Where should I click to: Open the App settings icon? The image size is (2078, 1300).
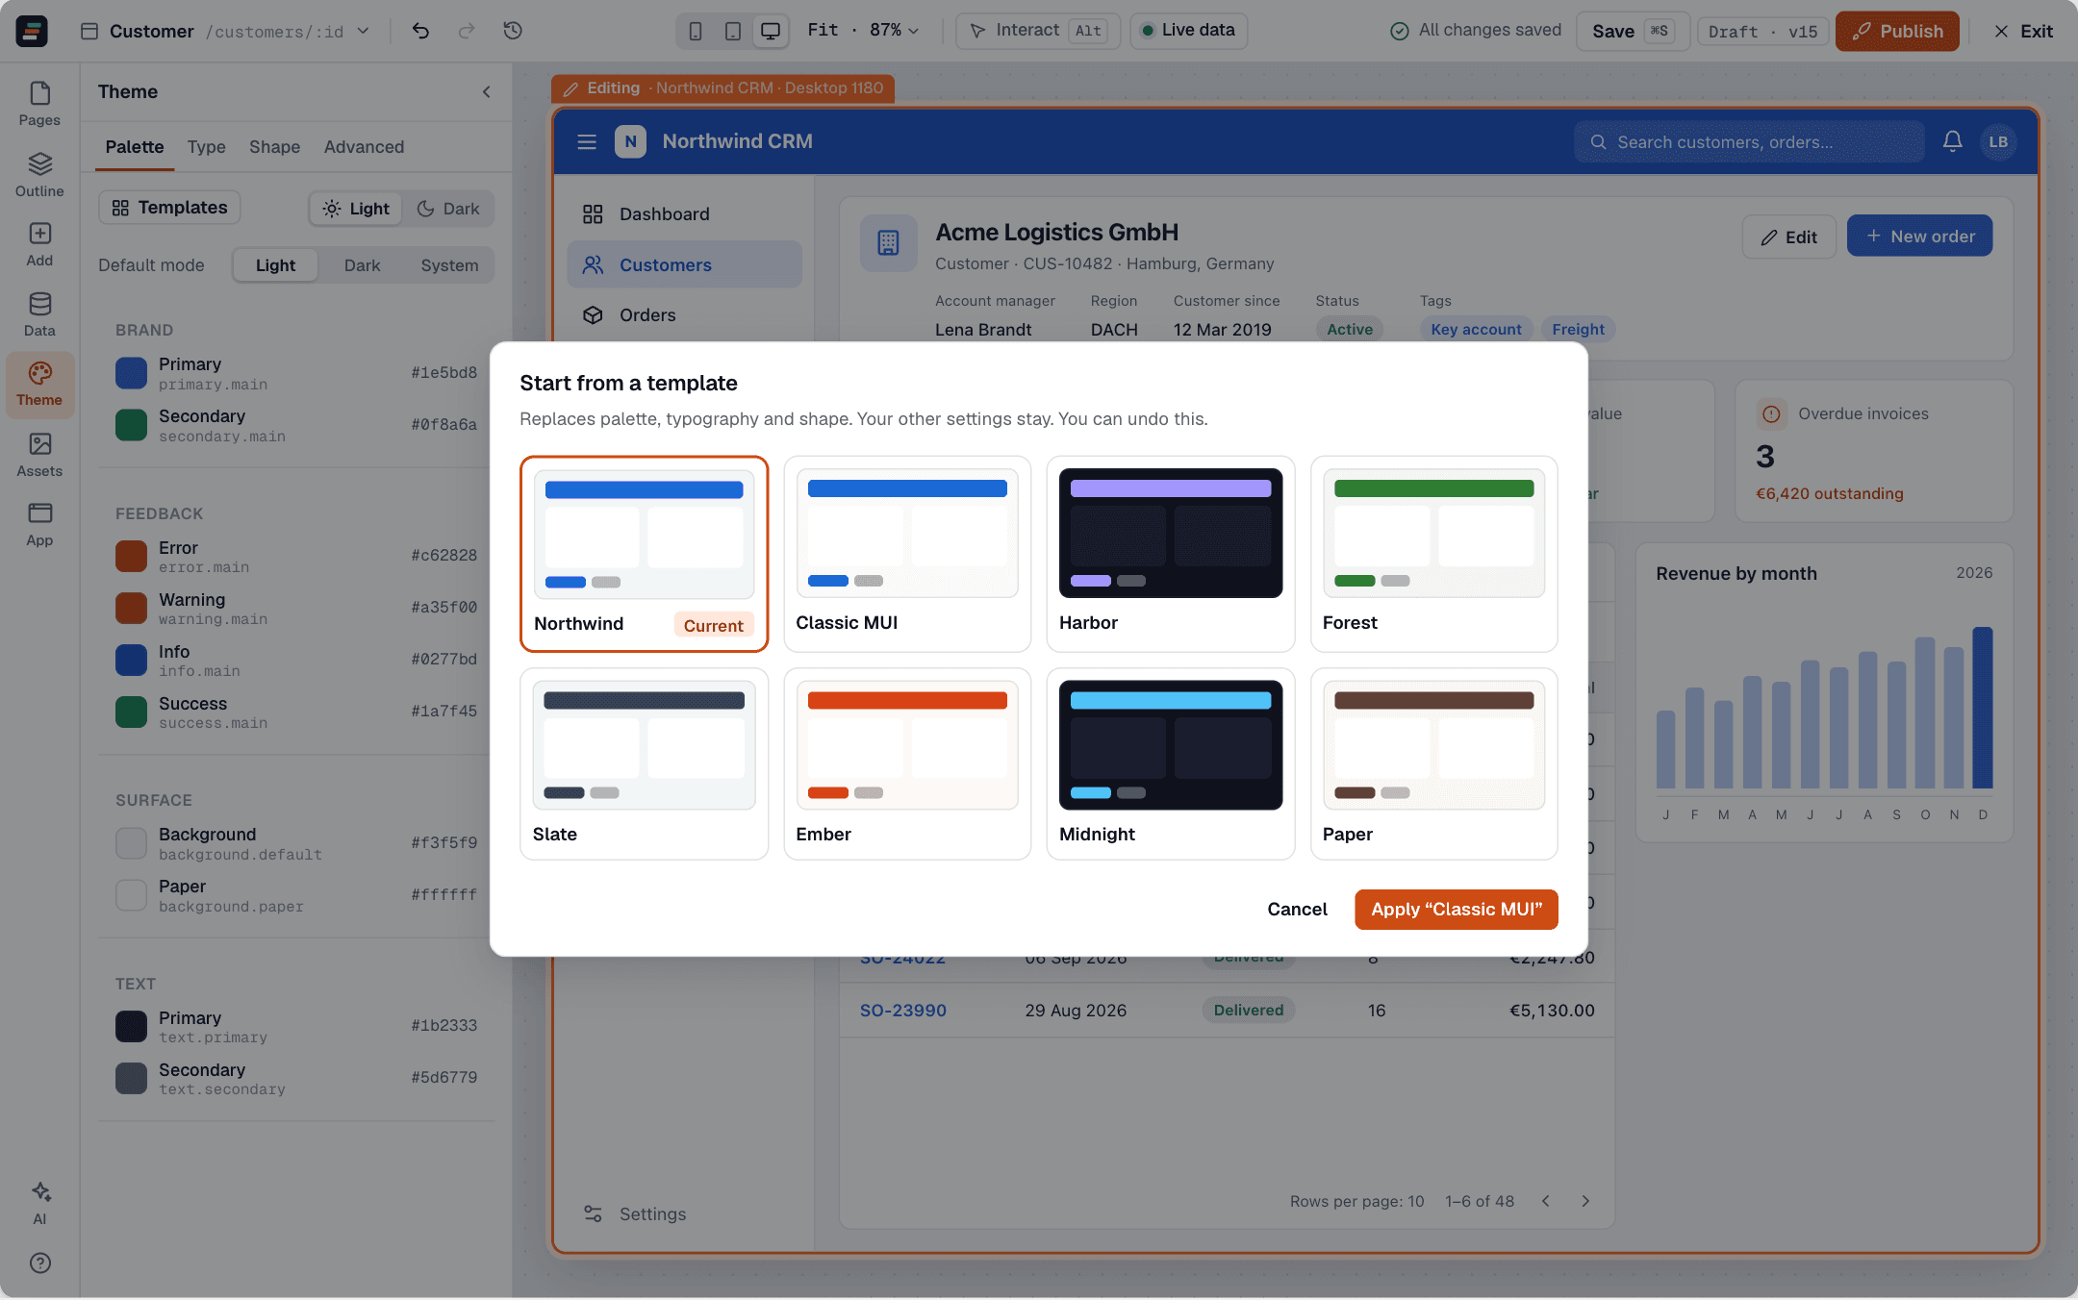pos(39,524)
